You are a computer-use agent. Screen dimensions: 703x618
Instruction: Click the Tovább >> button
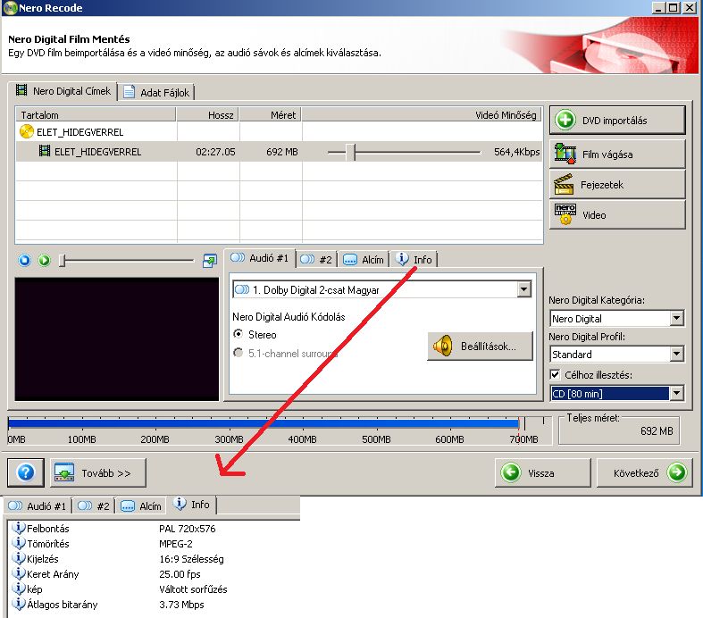point(98,472)
